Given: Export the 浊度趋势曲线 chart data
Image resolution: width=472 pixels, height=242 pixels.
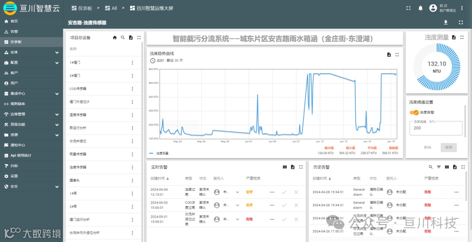Looking at the screenshot, I should pyautogui.click(x=389, y=55).
